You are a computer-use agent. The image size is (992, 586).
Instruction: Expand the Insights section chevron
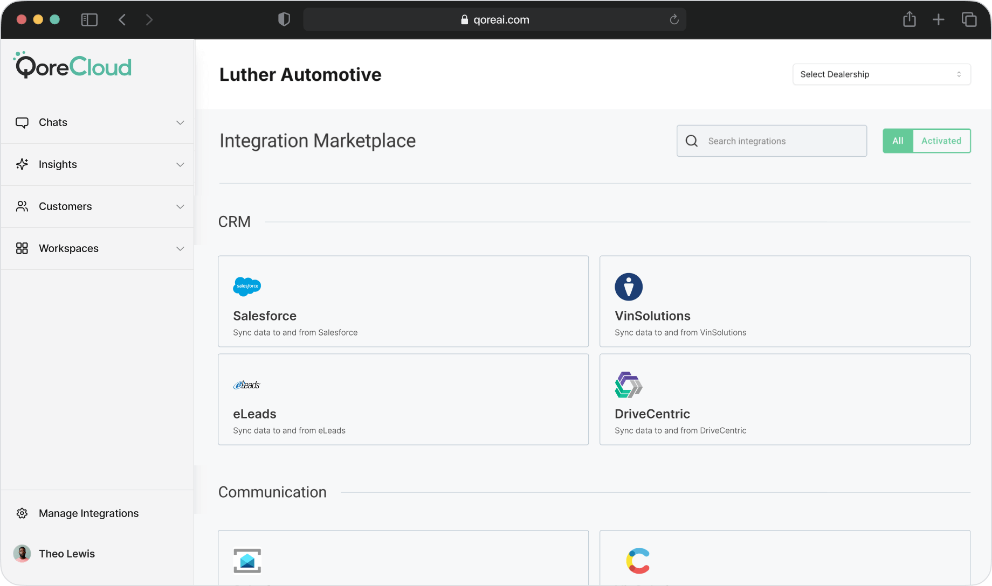[180, 165]
